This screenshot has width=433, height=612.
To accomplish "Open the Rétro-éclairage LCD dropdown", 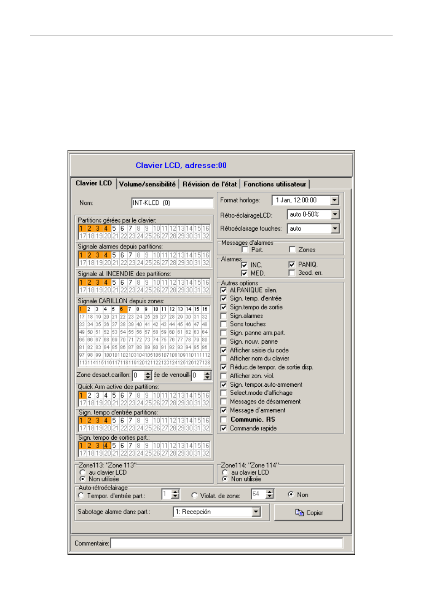I will coord(335,214).
